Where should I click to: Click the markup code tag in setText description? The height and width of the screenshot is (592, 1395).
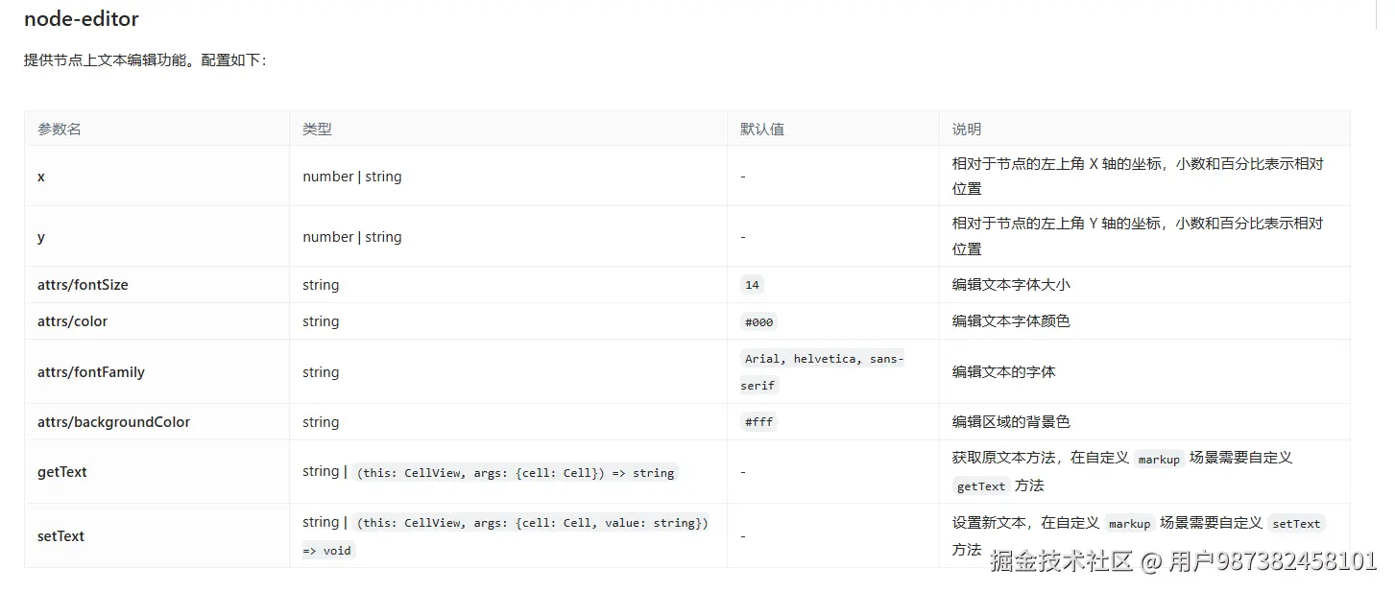[x=1129, y=524]
